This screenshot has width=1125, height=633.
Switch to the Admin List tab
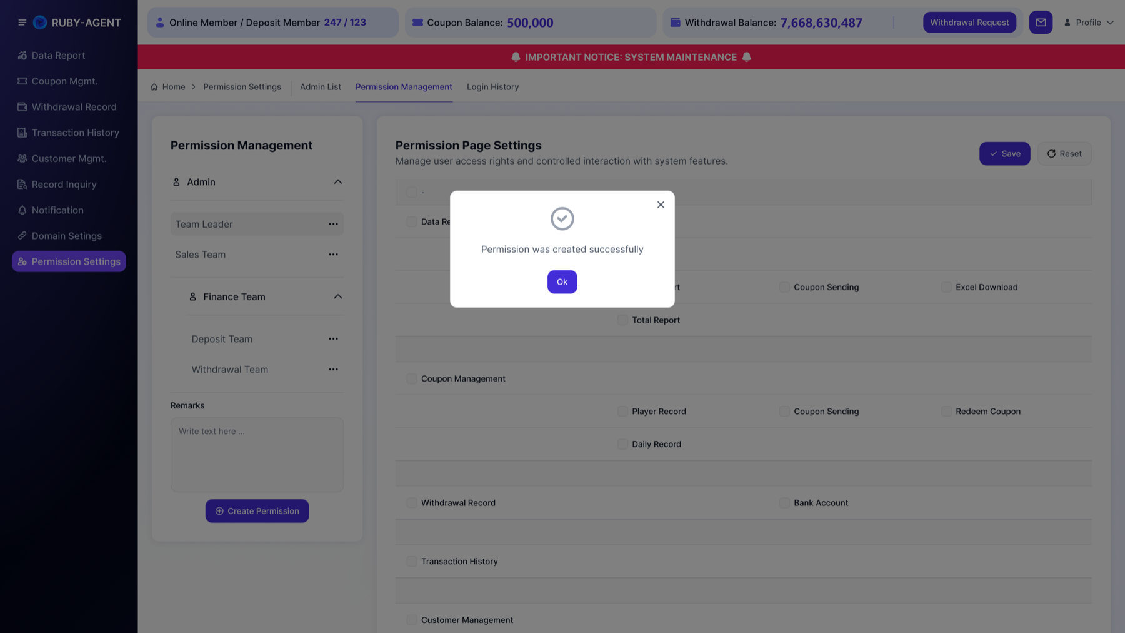tap(321, 87)
